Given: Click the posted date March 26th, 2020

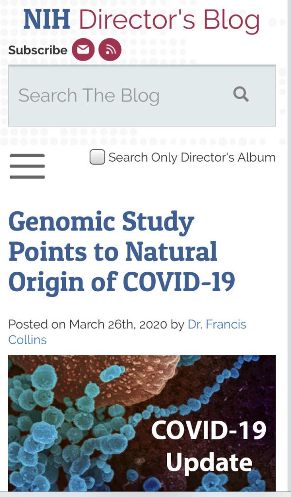Looking at the screenshot, I should [x=118, y=324].
